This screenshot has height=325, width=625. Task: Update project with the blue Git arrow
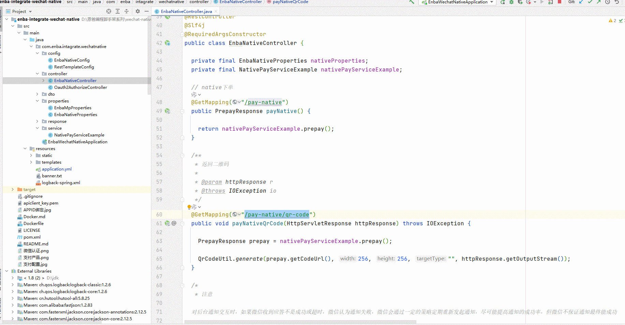pos(580,2)
